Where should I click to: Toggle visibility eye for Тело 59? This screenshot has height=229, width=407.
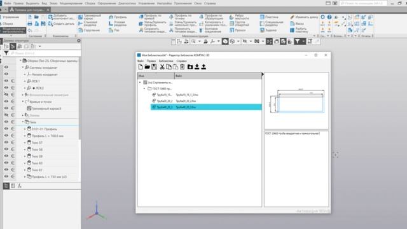click(x=6, y=156)
